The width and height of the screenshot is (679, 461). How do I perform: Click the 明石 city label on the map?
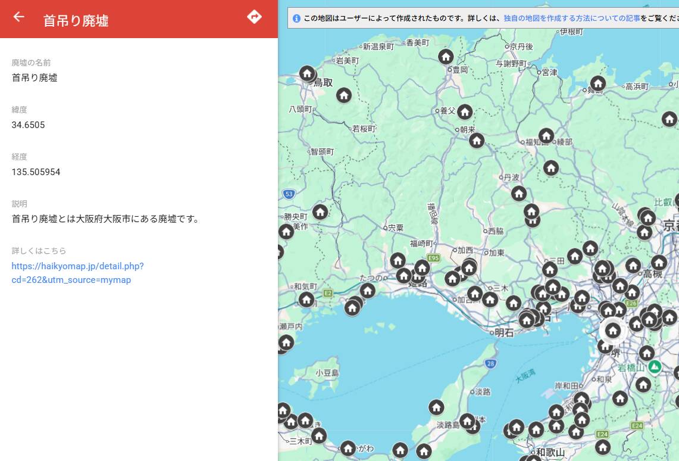click(504, 333)
